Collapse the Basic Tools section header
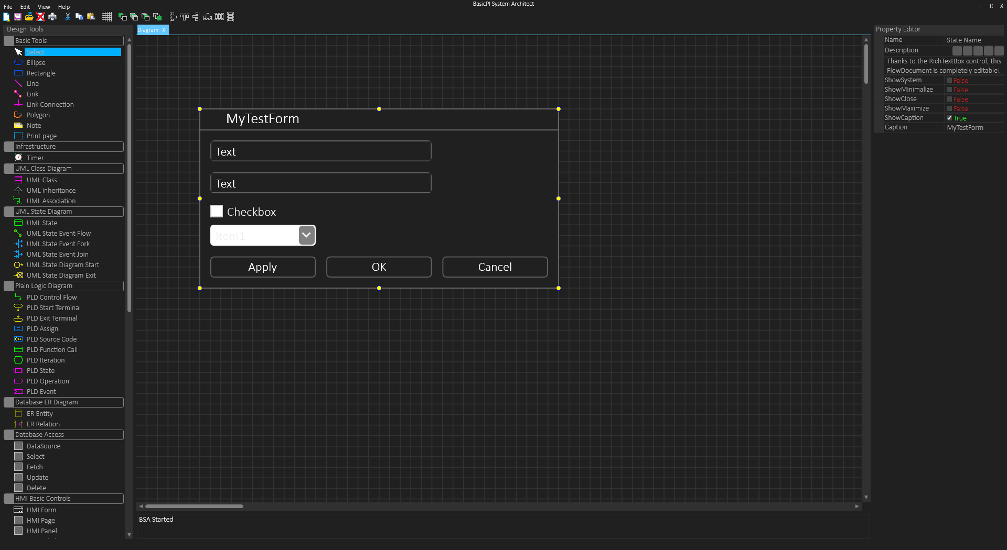The image size is (1007, 550). 63,40
